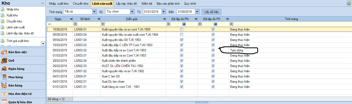
Task: Uncheck Đã lập đủ PN for LSX01.01
Action: click(x=182, y=87)
